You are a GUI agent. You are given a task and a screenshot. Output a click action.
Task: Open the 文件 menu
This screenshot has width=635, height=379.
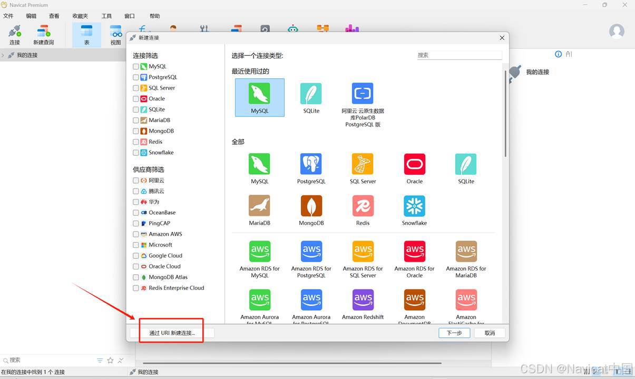tap(8, 16)
